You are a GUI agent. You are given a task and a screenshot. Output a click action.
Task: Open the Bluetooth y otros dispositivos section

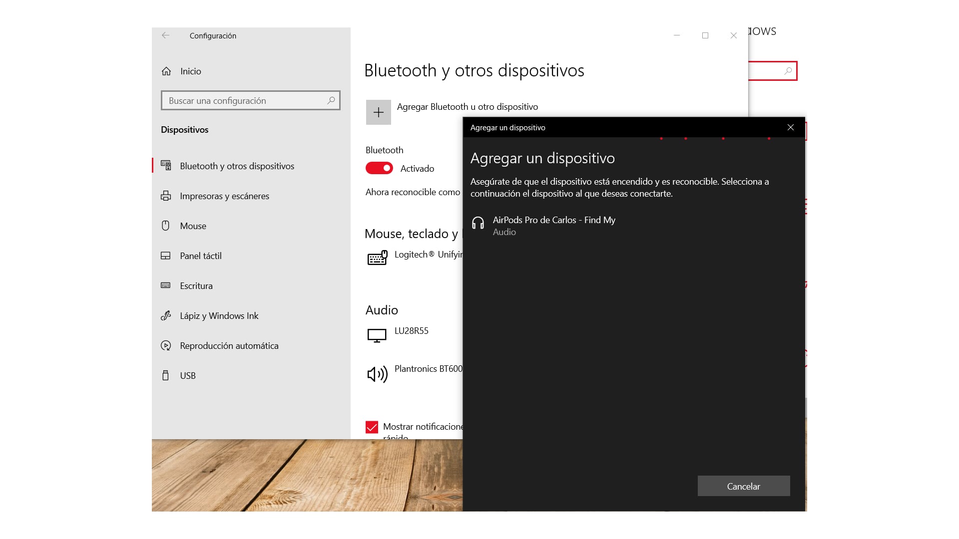[x=251, y=166]
